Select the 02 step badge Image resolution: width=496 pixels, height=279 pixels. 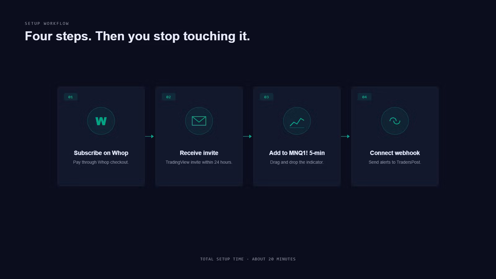(x=169, y=97)
